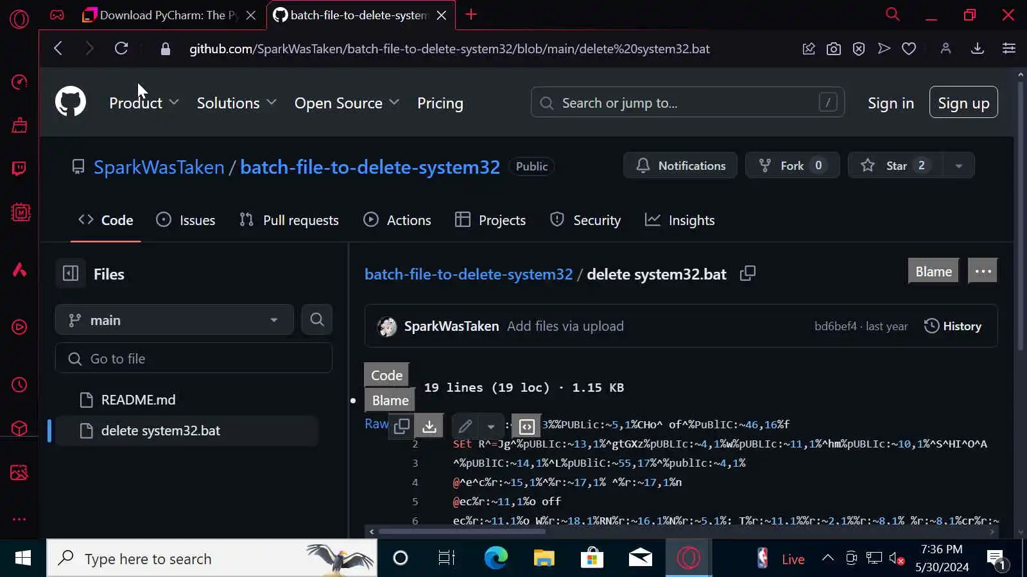Image resolution: width=1027 pixels, height=577 pixels.
Task: Click the Sign in link
Action: coord(891,103)
